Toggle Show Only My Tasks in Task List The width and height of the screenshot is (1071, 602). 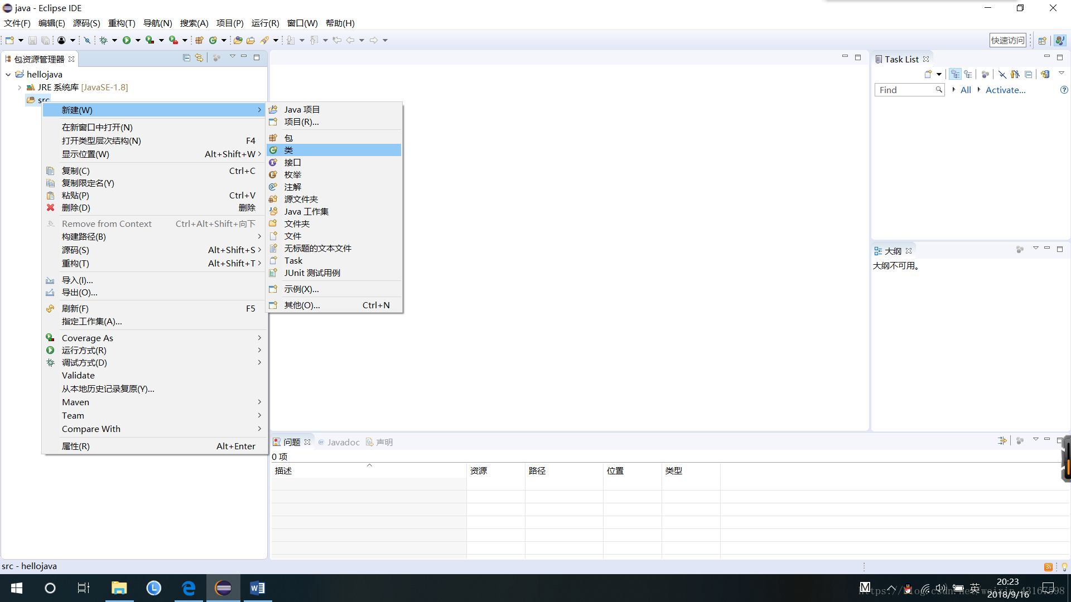point(1015,74)
